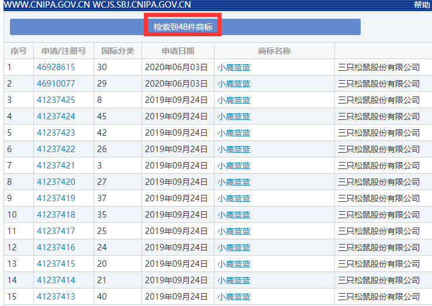Click the WWW.CNIPA.GOV.CN header text
This screenshot has width=432, height=306.
(x=47, y=5)
